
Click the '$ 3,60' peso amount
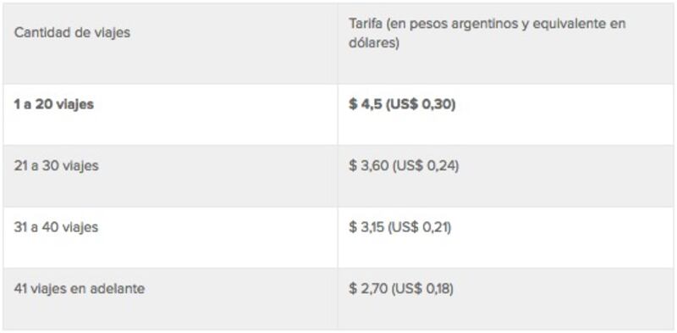click(x=369, y=166)
